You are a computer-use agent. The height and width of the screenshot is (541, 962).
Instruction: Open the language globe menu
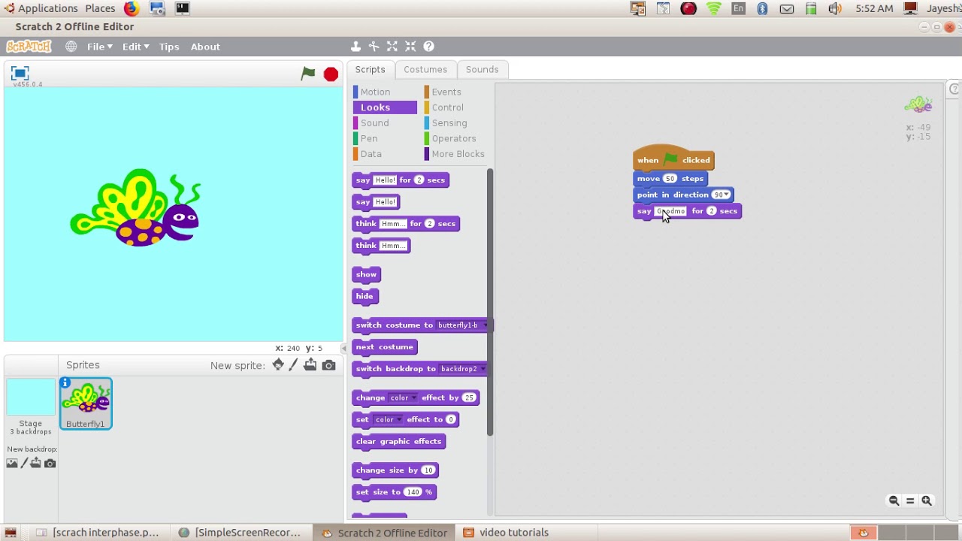[x=71, y=47]
